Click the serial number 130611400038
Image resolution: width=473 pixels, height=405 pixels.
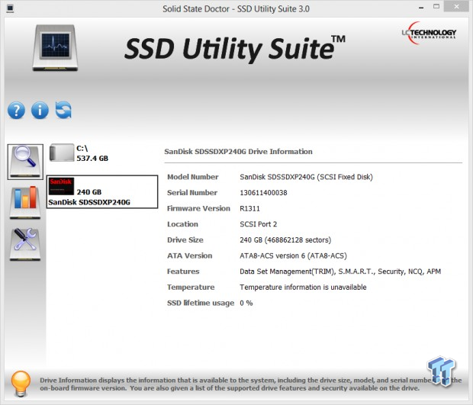[x=263, y=193]
